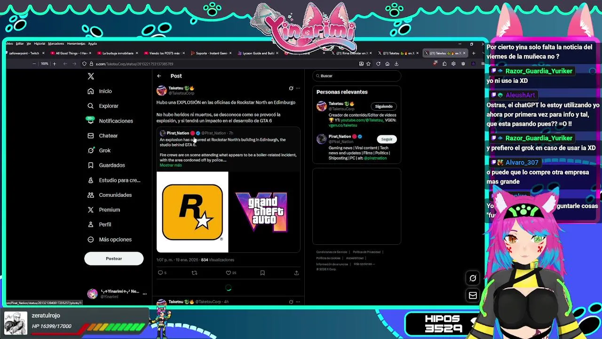
Task: Zoom out using the minus by 100%
Action: 34,64
